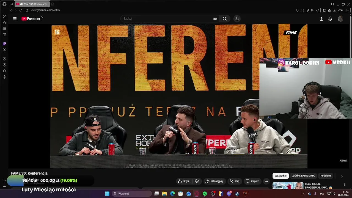This screenshot has height=198, width=352.
Task: Show hidden system tray icons chevron
Action: pyautogui.click(x=303, y=194)
